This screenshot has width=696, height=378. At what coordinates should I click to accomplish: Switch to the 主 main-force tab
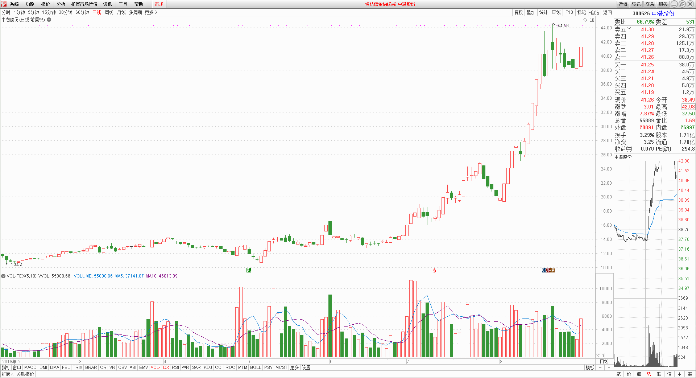680,374
